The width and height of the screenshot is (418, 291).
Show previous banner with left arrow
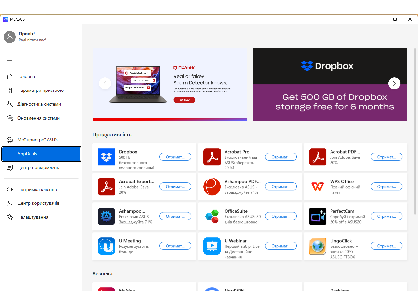coord(105,83)
